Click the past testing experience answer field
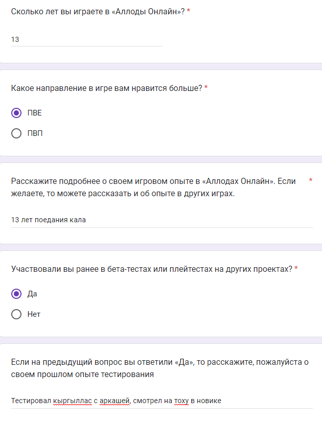 pyautogui.click(x=162, y=401)
